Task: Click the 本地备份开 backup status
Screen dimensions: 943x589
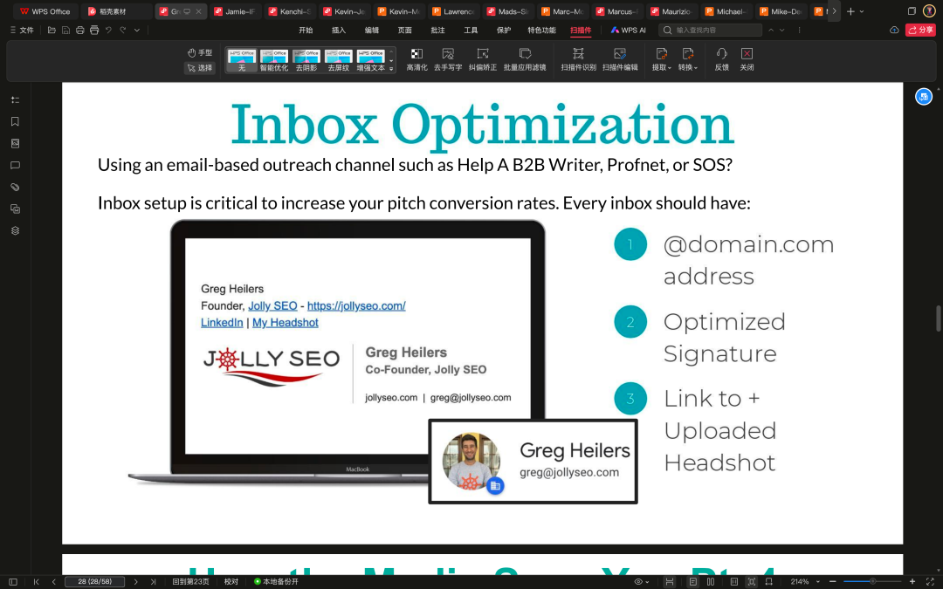Action: (x=276, y=581)
